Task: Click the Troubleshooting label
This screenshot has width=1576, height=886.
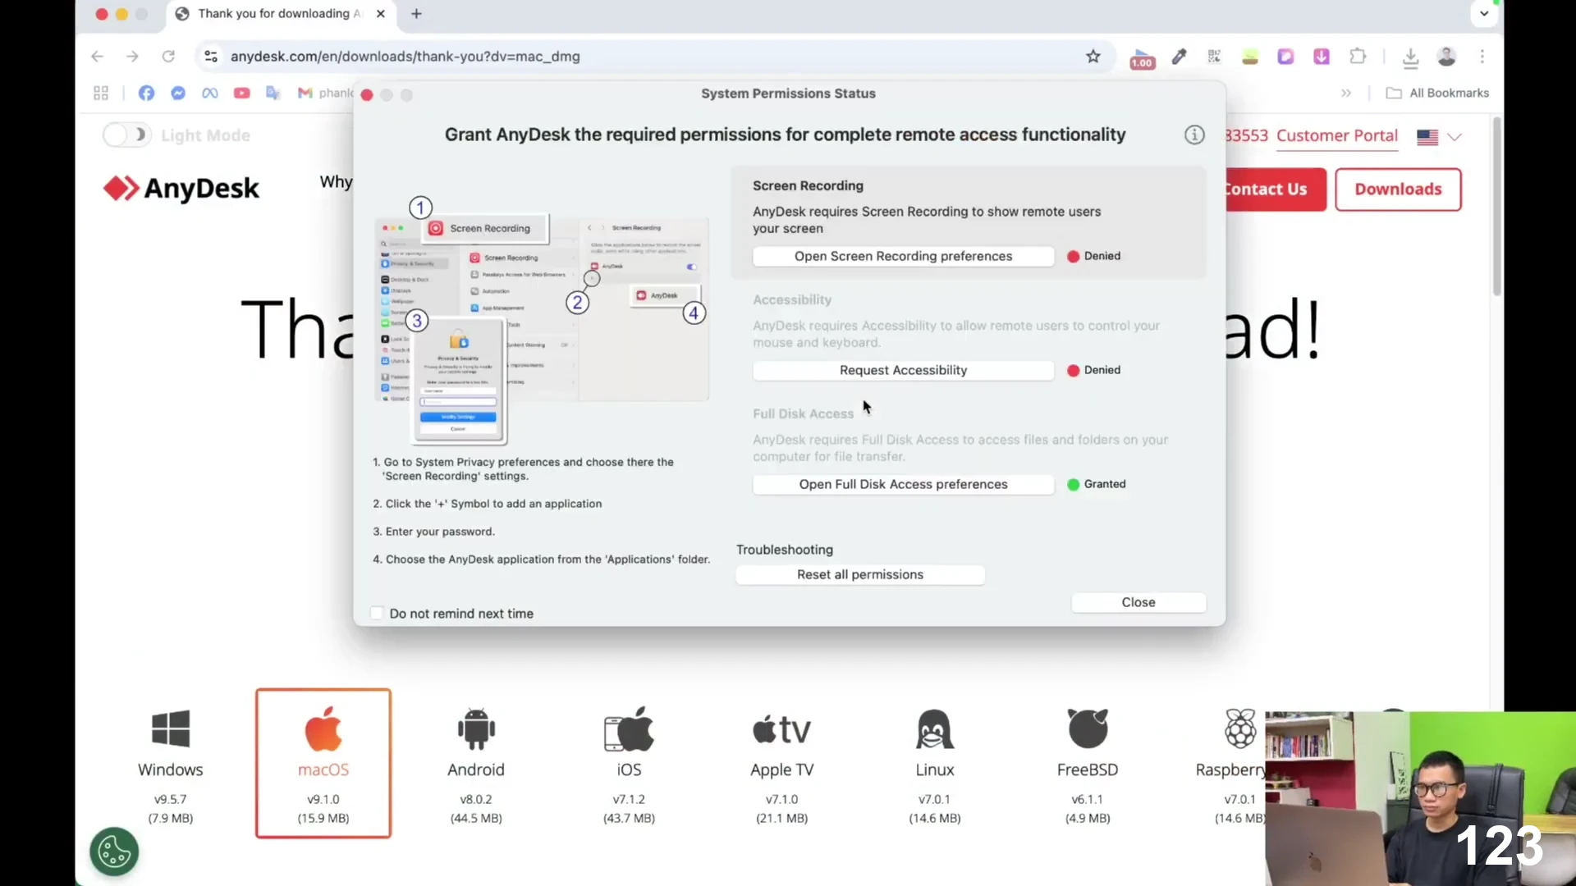Action: click(x=784, y=550)
